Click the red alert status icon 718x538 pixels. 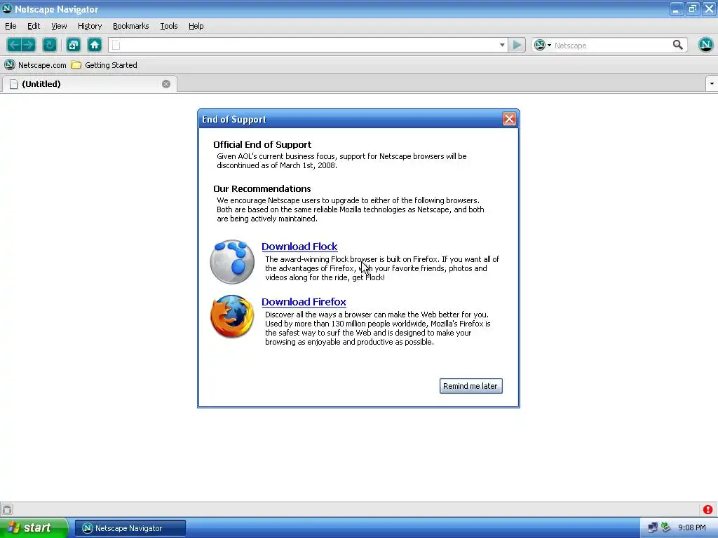point(708,509)
